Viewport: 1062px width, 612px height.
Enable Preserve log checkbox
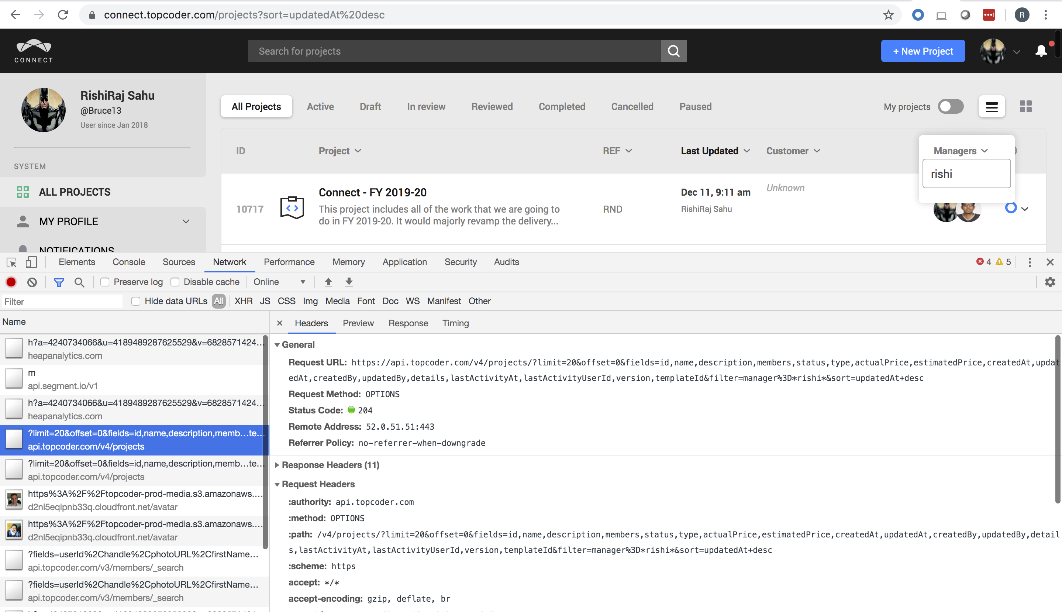point(105,282)
